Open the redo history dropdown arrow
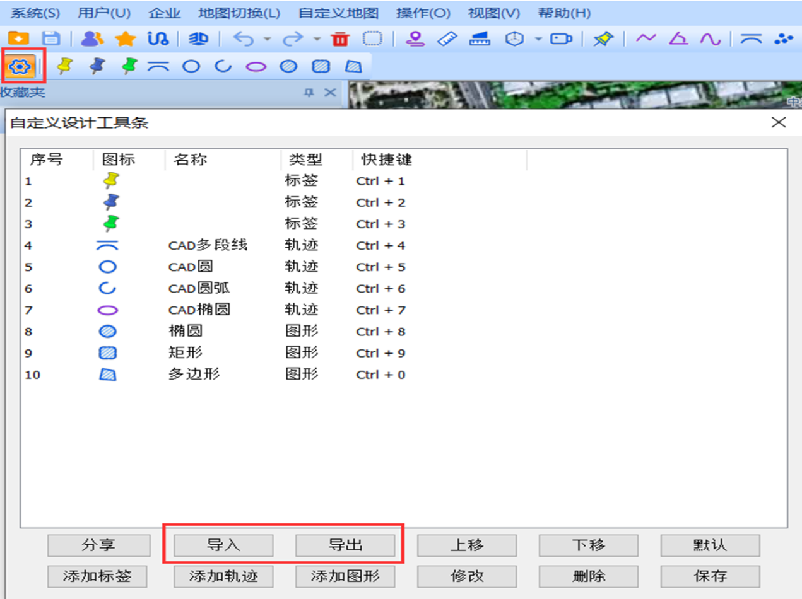This screenshot has width=802, height=599. pos(317,39)
